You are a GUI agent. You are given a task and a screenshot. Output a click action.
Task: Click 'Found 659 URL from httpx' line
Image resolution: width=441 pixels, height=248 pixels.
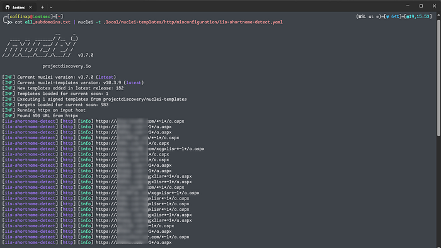point(40,116)
